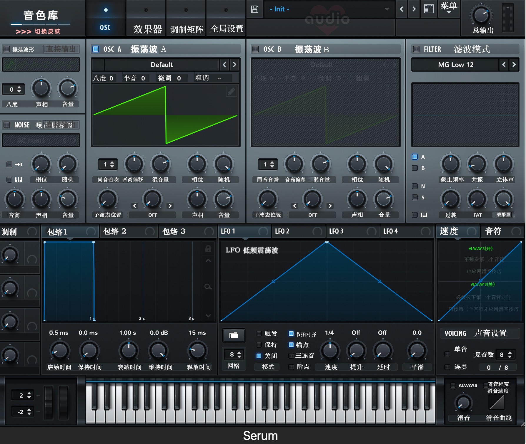The height and width of the screenshot is (444, 526).
Task: Open the 菜单 menu dropdown
Action: [449, 8]
